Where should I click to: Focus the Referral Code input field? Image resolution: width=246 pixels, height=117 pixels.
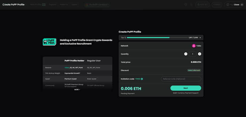coord(181,79)
